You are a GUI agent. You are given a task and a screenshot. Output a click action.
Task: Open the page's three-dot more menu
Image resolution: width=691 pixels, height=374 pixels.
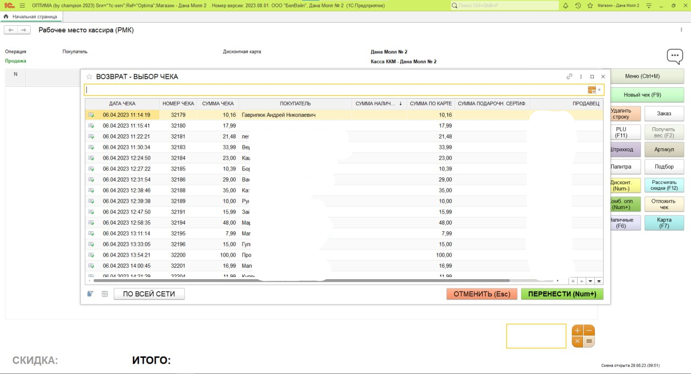[x=681, y=30]
